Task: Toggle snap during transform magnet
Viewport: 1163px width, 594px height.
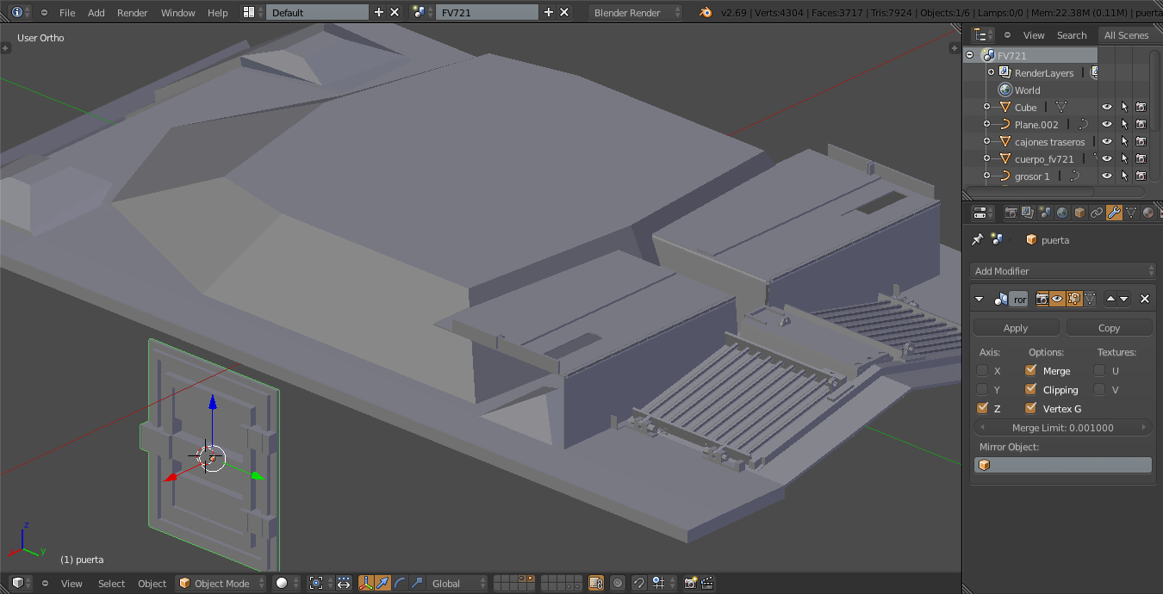Action: [639, 583]
